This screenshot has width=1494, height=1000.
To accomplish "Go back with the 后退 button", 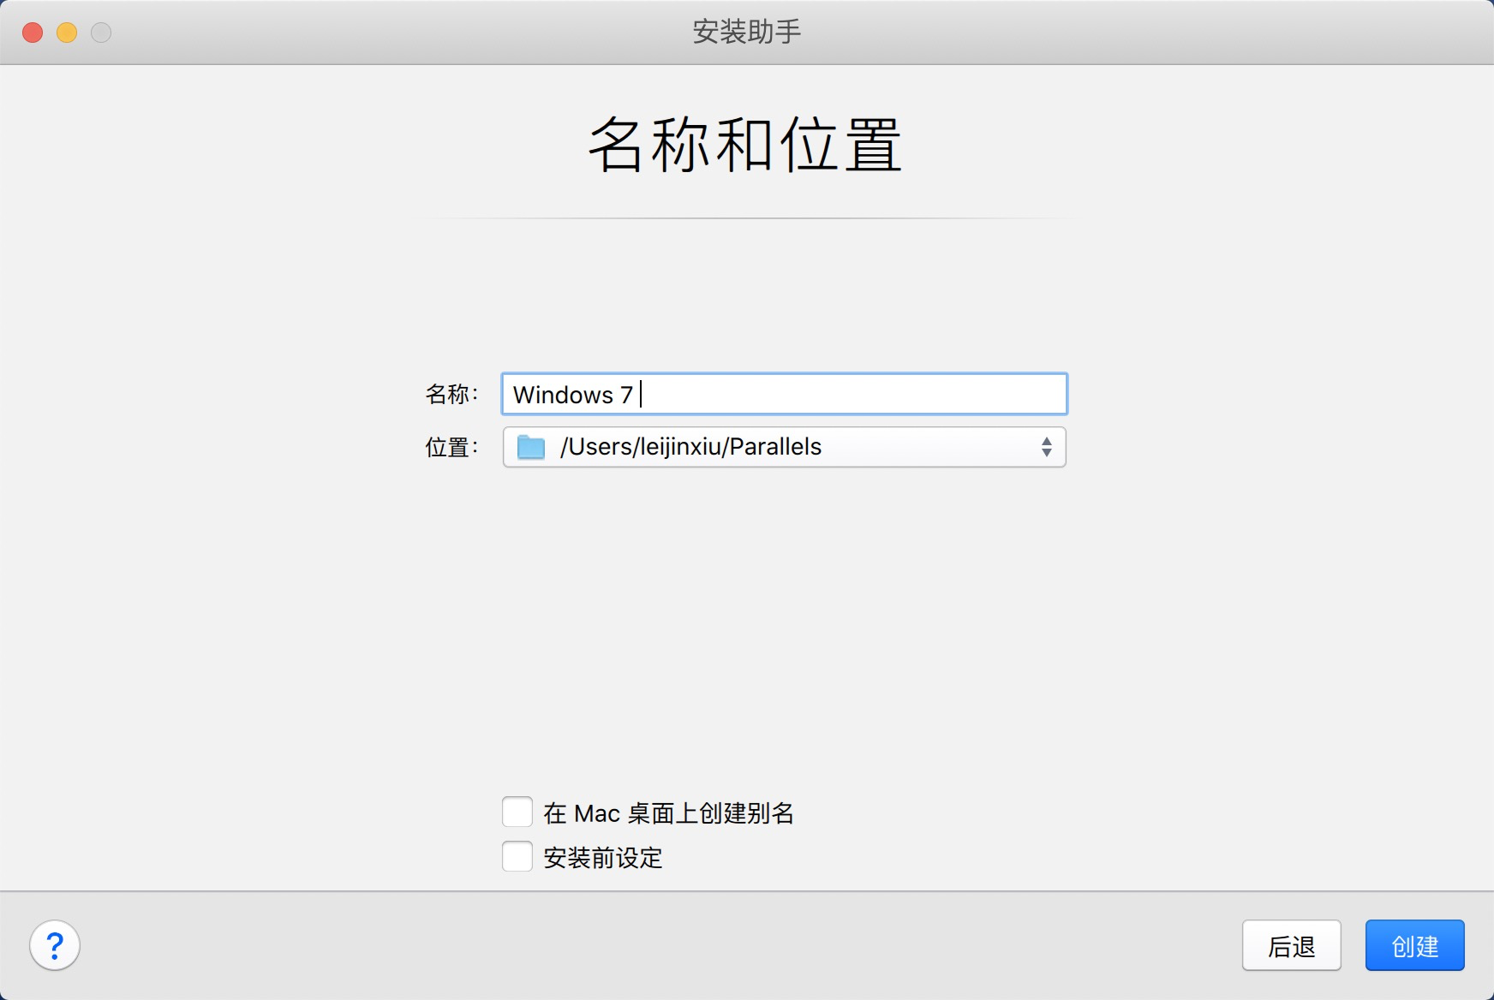I will (x=1292, y=945).
